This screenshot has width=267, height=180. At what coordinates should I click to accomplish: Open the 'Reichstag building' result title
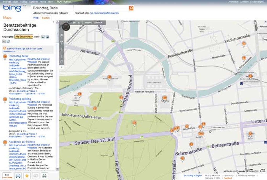[x=20, y=99]
